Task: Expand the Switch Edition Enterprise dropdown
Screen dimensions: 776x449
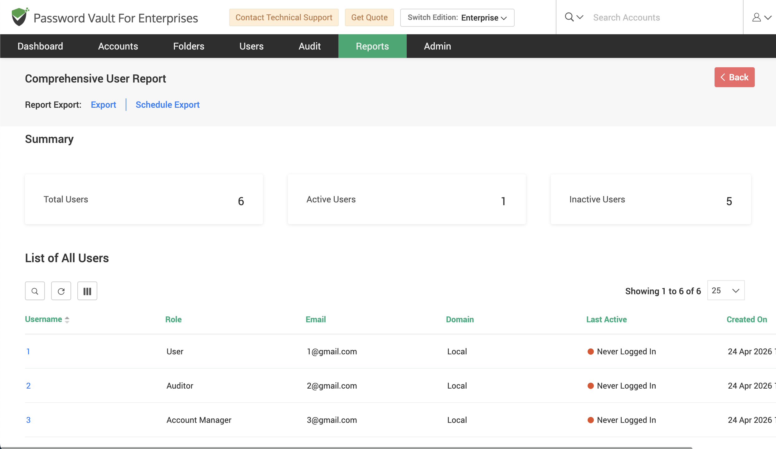Action: pyautogui.click(x=457, y=18)
